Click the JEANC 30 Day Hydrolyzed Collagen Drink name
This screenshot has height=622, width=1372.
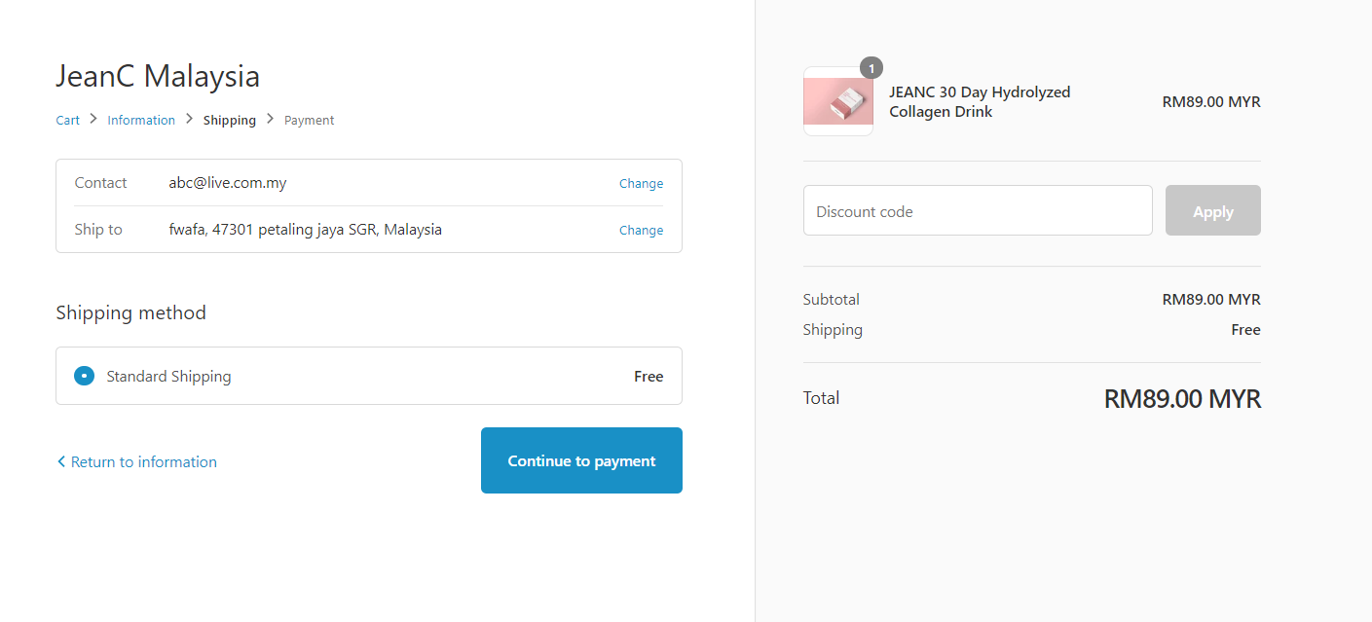[980, 102]
